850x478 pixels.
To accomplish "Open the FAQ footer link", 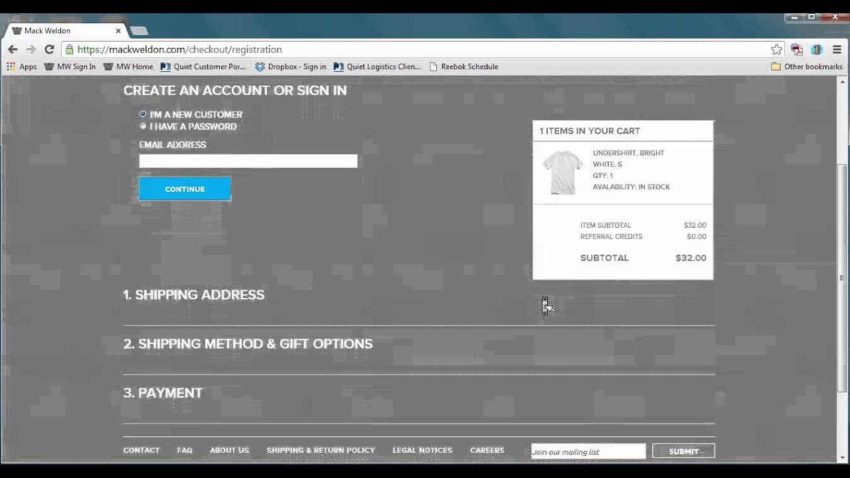I will [x=185, y=450].
